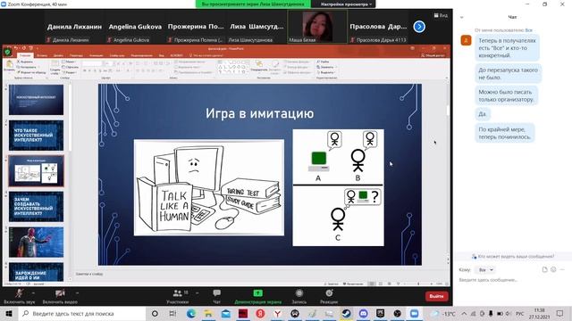Screen dimensions: 572x321
Task: Select Данила Лиханин participant tile
Action: (x=74, y=27)
